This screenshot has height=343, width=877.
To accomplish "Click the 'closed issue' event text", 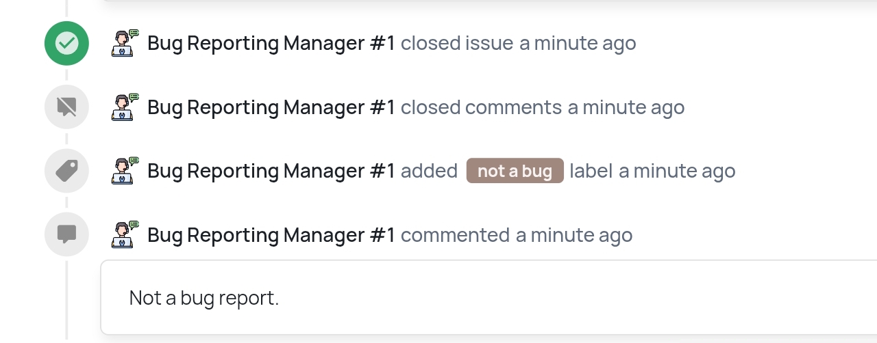I will [x=457, y=43].
